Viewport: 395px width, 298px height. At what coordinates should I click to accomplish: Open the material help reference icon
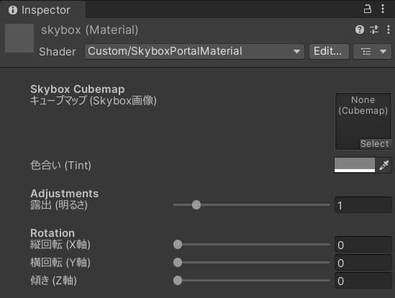360,30
